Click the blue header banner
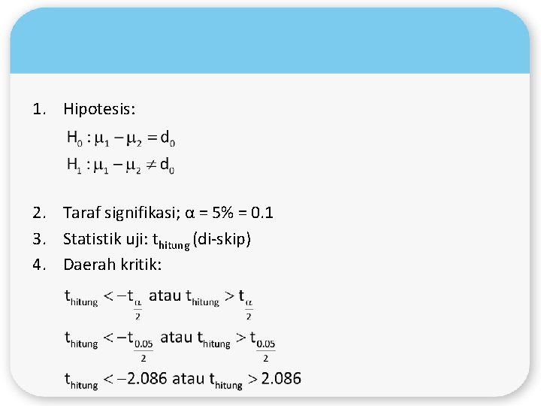 pos(270,41)
